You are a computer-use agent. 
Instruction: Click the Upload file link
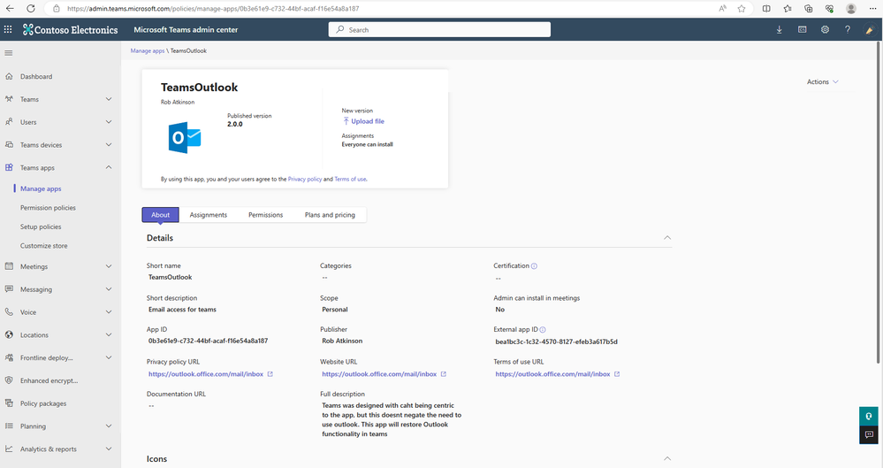pos(363,121)
